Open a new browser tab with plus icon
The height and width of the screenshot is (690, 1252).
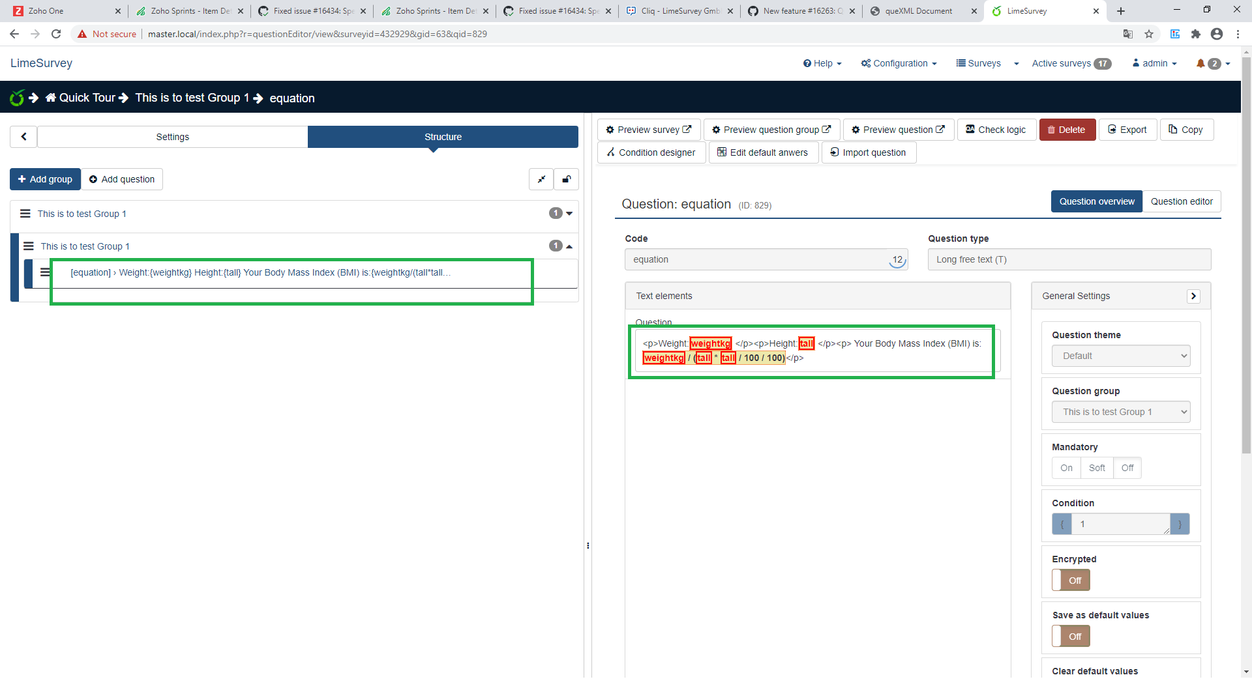tap(1121, 11)
